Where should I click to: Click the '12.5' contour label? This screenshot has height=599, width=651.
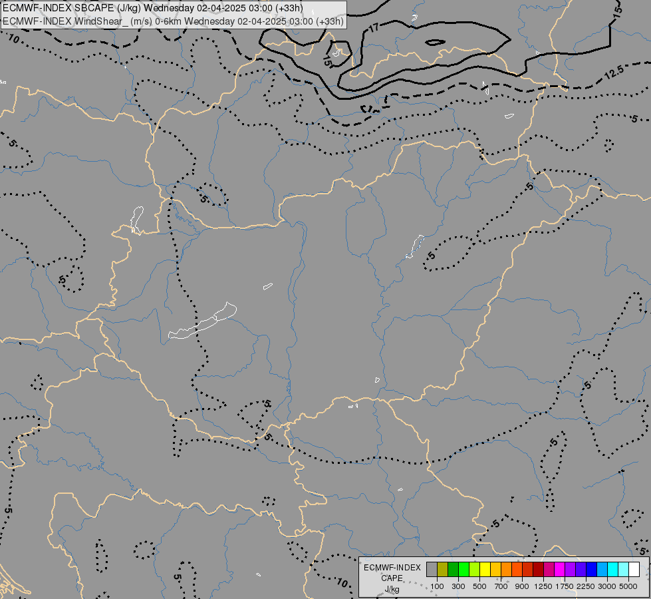click(x=614, y=73)
